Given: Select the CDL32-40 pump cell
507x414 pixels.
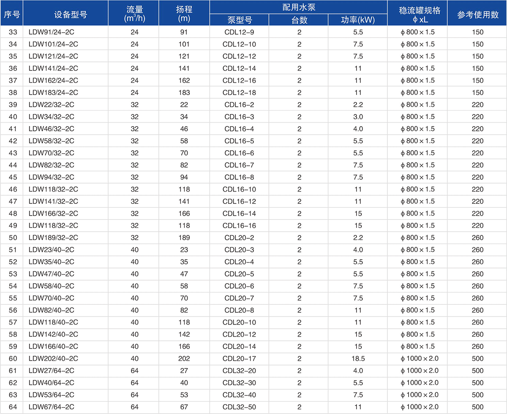Looking at the screenshot, I should [239, 395].
